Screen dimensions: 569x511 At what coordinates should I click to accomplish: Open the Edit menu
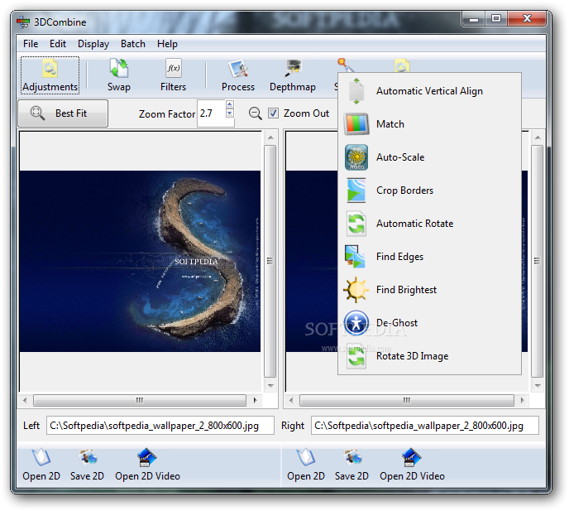[x=58, y=44]
